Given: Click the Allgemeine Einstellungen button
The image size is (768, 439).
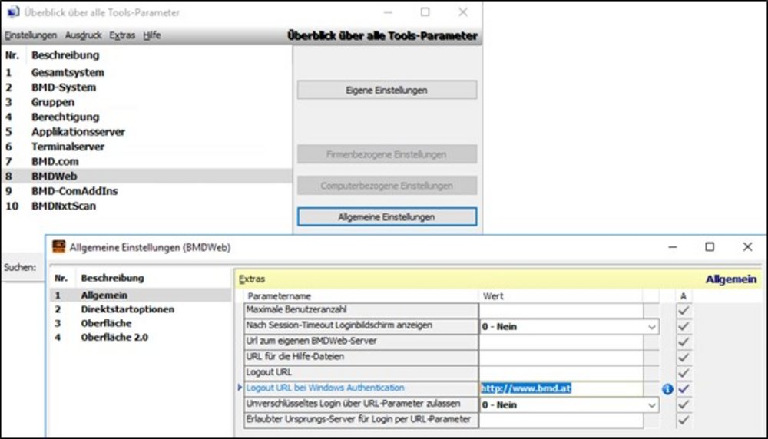Looking at the screenshot, I should click(387, 216).
